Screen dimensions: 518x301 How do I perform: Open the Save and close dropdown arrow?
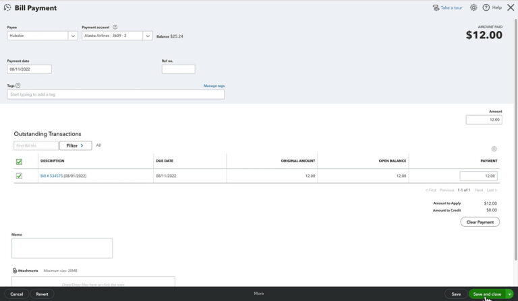(x=509, y=294)
